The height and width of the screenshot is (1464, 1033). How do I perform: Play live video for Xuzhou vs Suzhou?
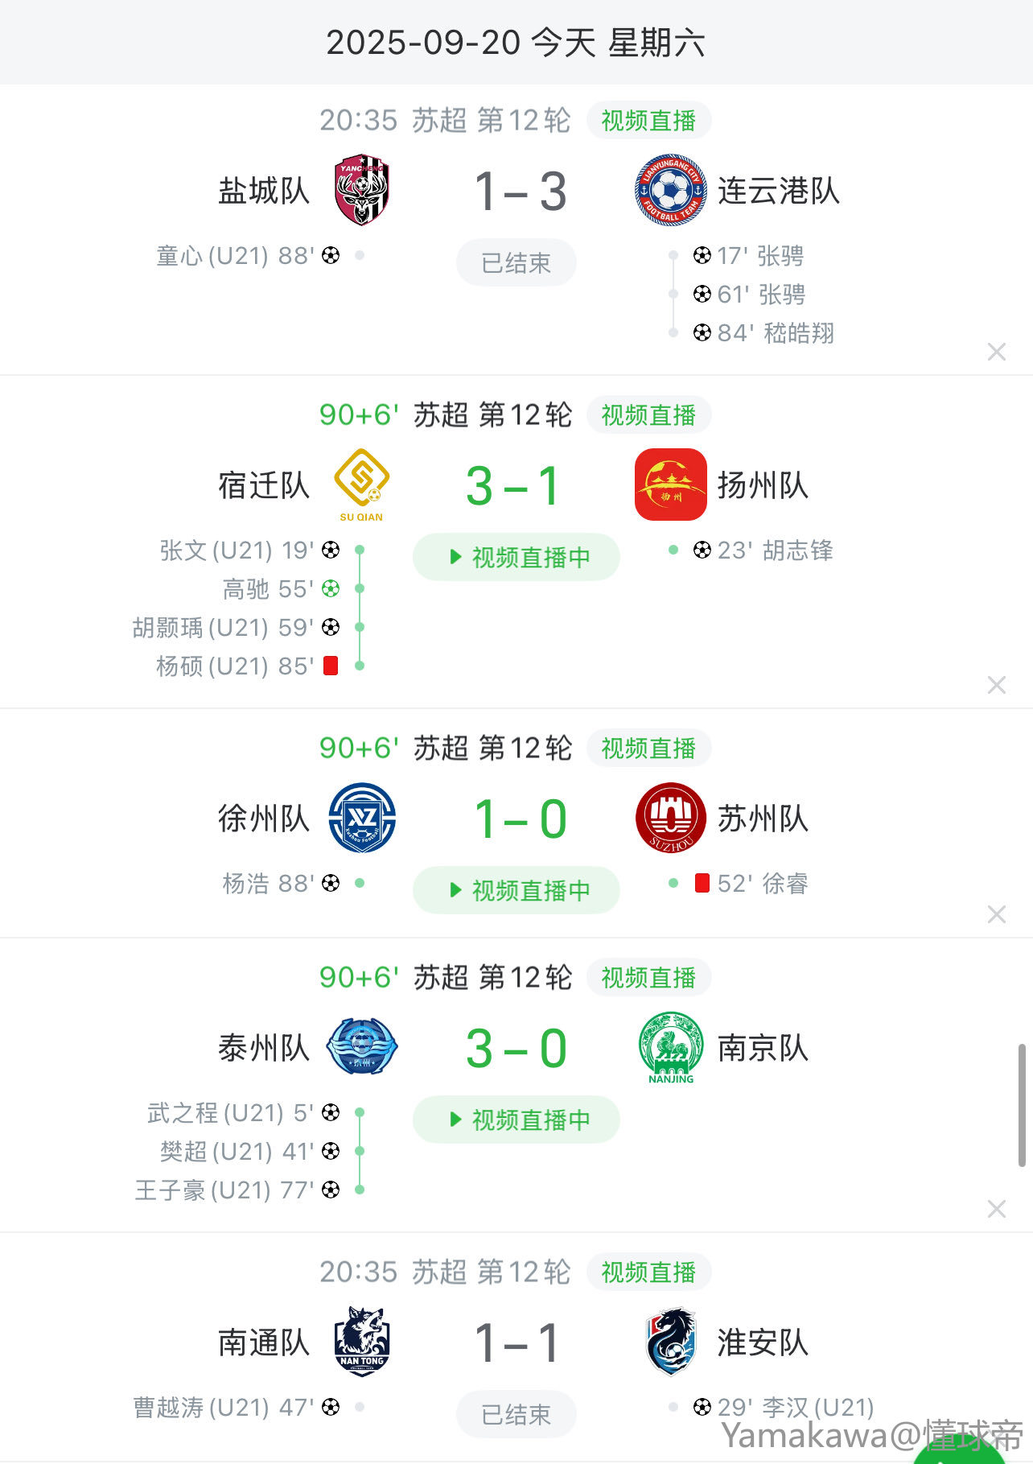(x=516, y=890)
